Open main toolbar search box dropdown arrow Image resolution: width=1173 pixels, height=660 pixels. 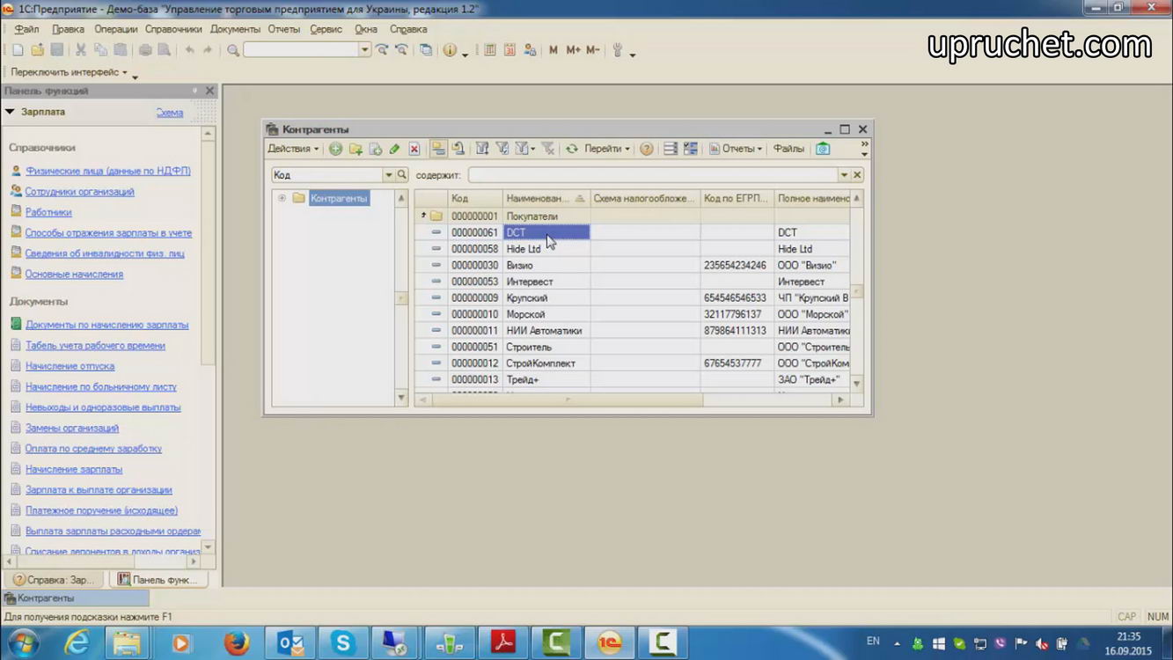pos(364,50)
